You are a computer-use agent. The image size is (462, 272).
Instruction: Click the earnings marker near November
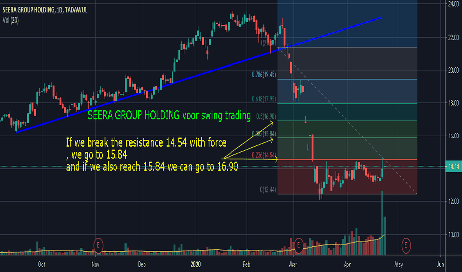98,245
